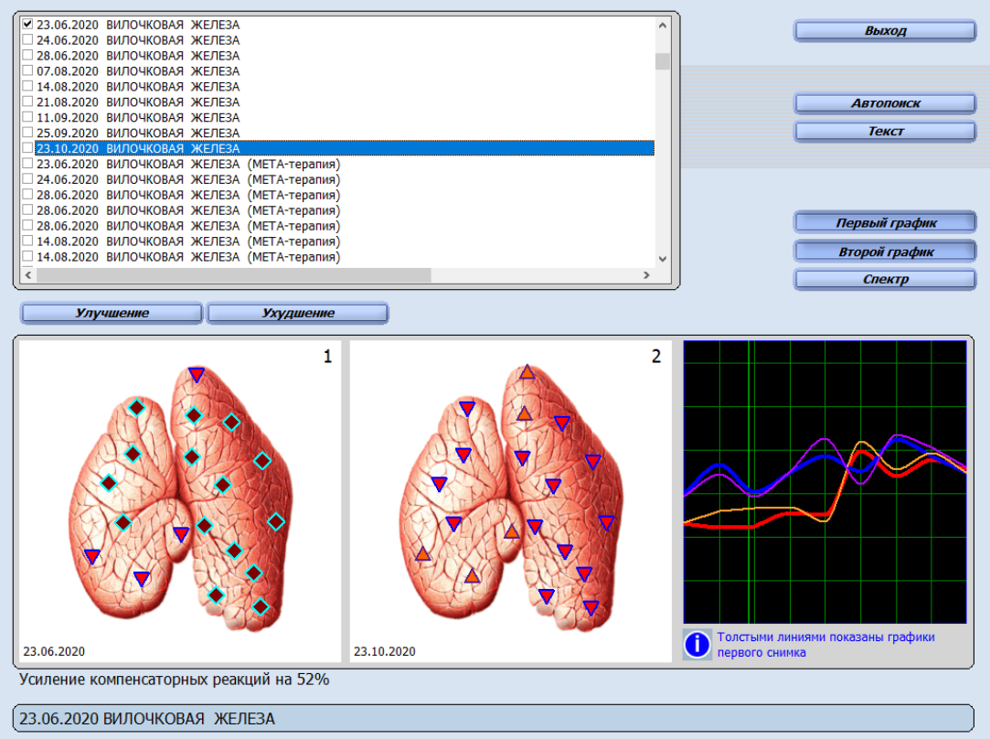The height and width of the screenshot is (739, 990).
Task: Click the bottom bar '23.06.2020 ВИЛОЧКОВАЯ ЖЕЛЕЗА'
Action: point(493,719)
